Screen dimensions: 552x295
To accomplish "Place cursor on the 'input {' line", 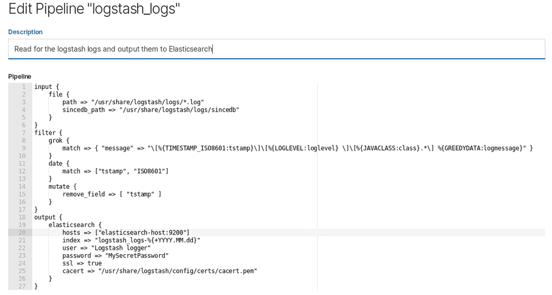I will point(46,87).
